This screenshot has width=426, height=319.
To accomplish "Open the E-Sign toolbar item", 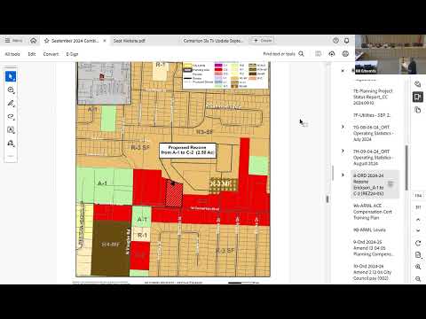I will [72, 54].
